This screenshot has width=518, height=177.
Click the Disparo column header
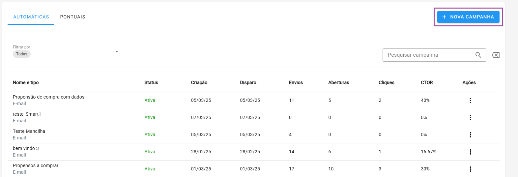tap(248, 82)
